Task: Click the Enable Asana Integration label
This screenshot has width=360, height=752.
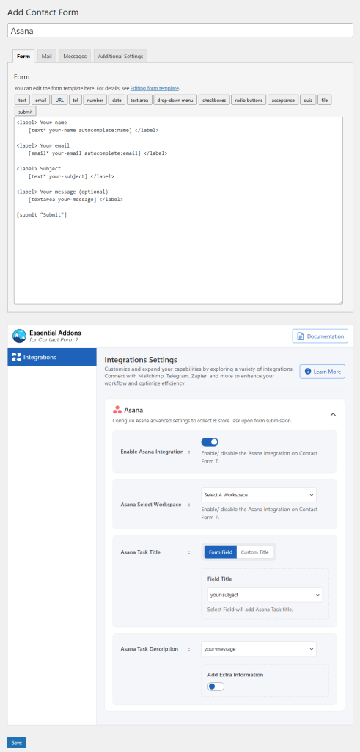Action: (153, 452)
